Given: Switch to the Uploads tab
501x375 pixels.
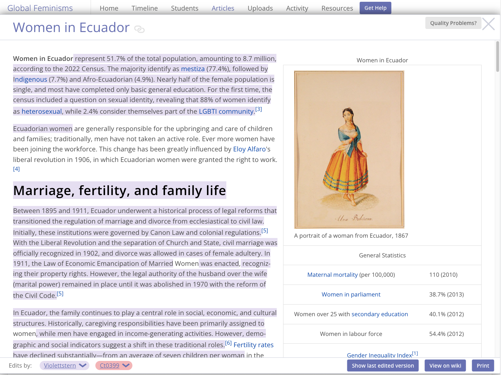Looking at the screenshot, I should tap(260, 8).
